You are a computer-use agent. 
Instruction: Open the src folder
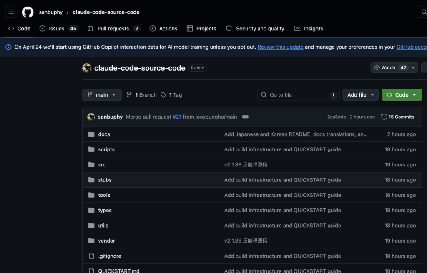[102, 164]
